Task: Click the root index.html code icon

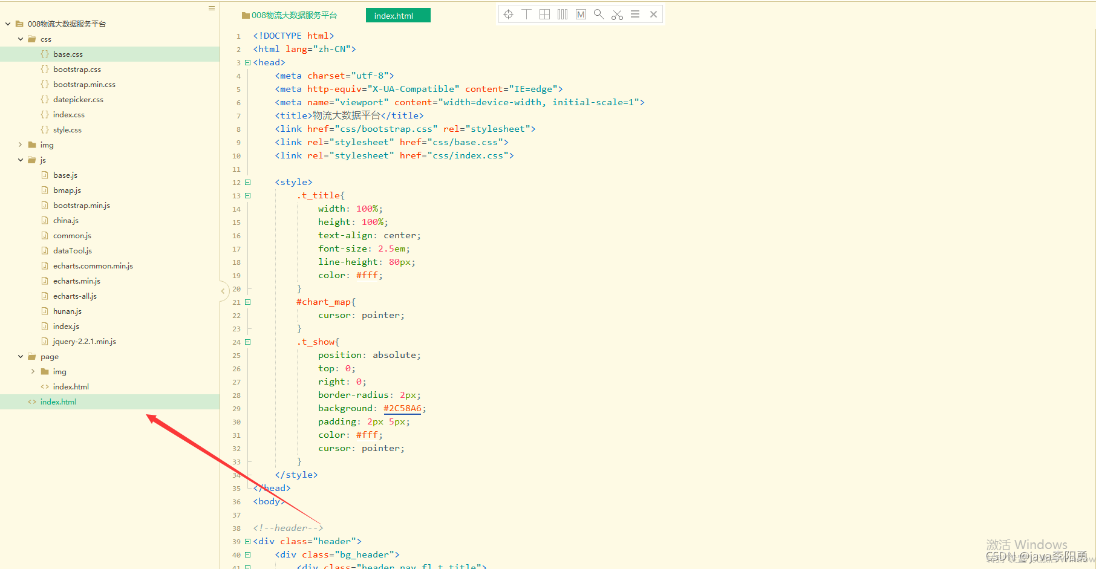Action: [x=32, y=402]
